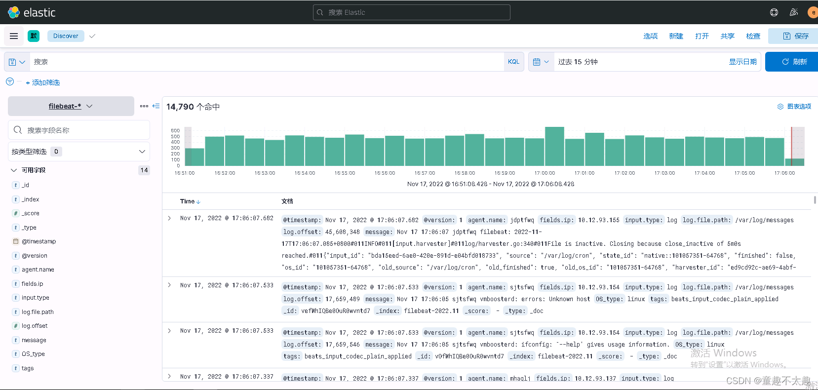Click the log.offset number type icon
The image size is (818, 390).
click(x=16, y=326)
